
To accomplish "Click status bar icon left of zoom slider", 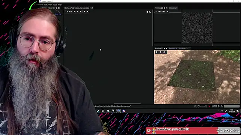I will point(195,106).
